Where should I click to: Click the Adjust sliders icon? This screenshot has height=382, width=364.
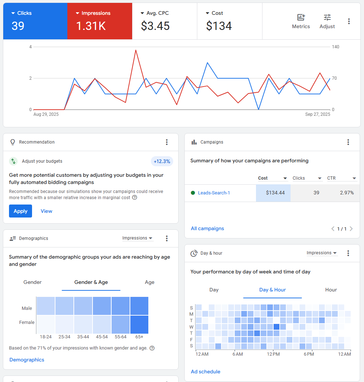(x=327, y=21)
